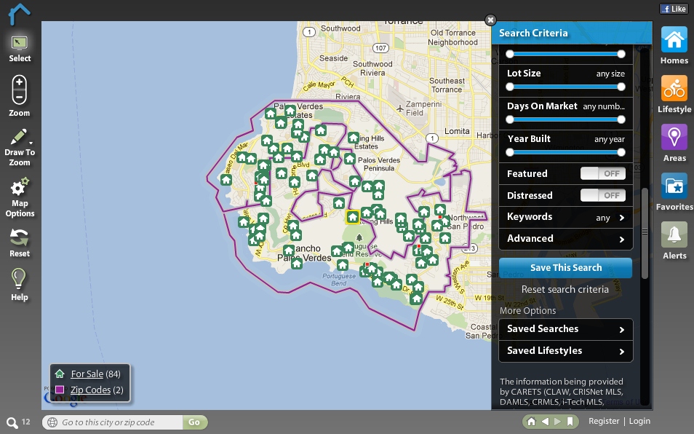Screen dimensions: 694x434
Task: Click the globe icon in location field
Action: click(52, 422)
